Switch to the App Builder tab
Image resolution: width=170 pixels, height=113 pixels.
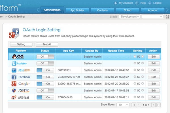click(x=77, y=10)
